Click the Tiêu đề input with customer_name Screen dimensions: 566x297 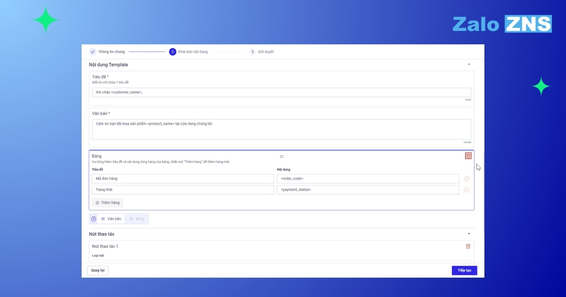tap(281, 92)
